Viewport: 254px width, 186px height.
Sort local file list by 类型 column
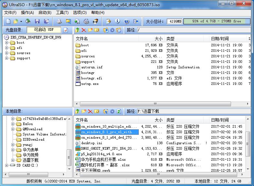(x=184, y=120)
